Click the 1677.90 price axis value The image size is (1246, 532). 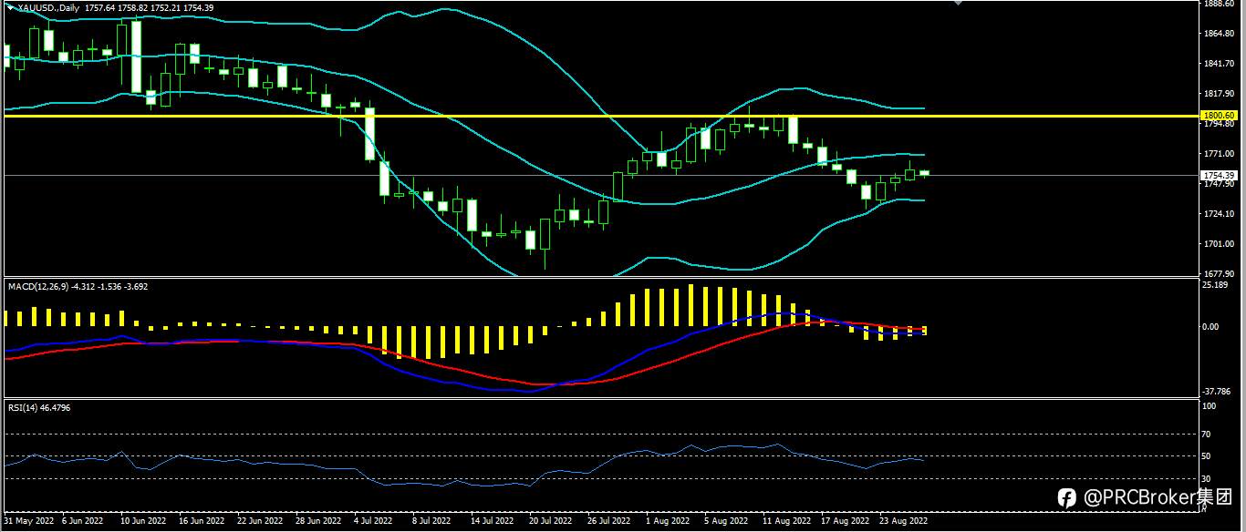pyautogui.click(x=1220, y=273)
